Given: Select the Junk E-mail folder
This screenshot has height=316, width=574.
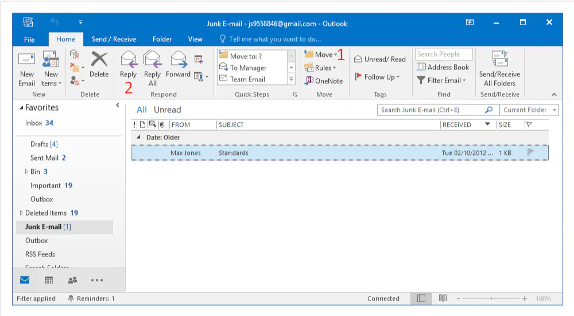Looking at the screenshot, I should (x=65, y=227).
